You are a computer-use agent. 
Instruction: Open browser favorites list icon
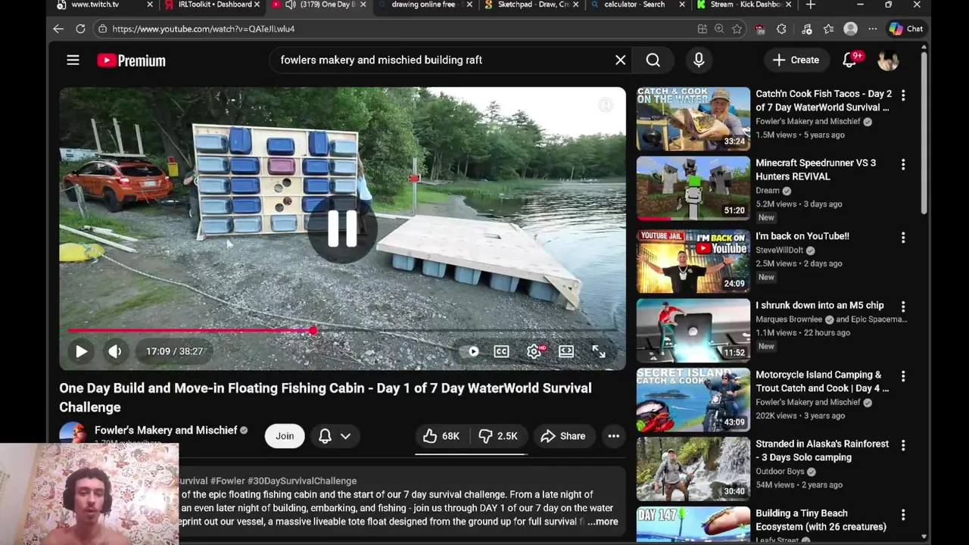(x=828, y=29)
